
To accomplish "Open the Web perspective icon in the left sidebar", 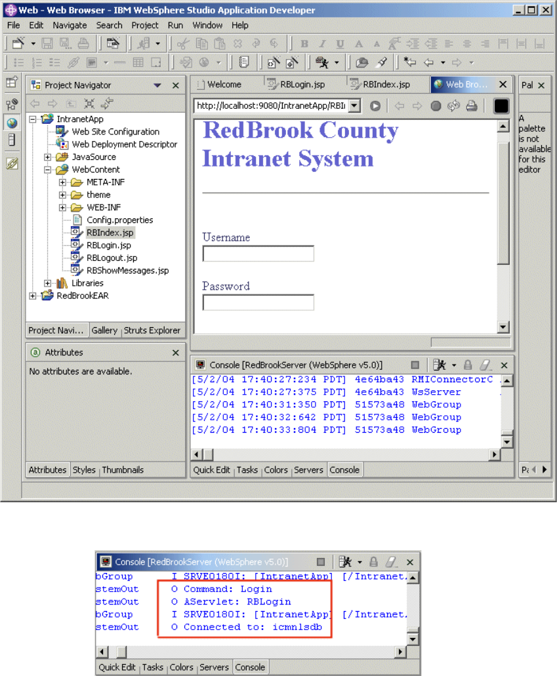I will pos(11,122).
